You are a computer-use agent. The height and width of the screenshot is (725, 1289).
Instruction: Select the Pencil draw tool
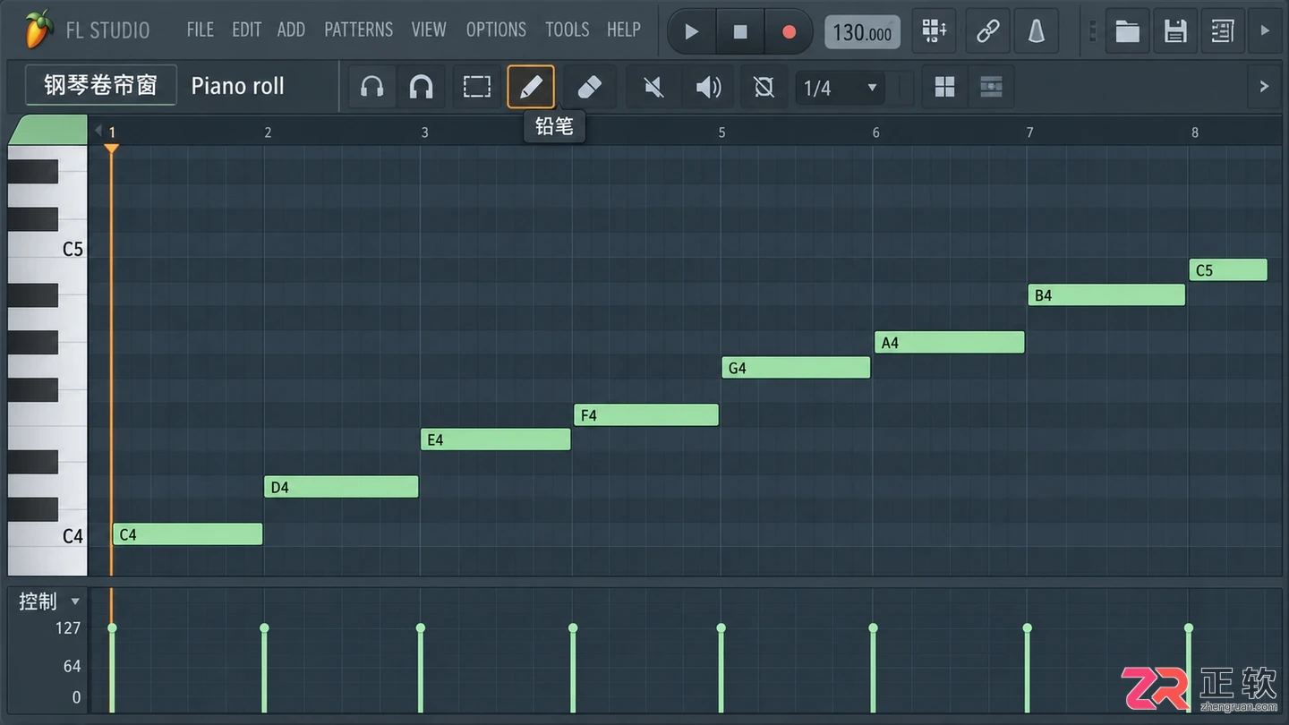(x=531, y=87)
